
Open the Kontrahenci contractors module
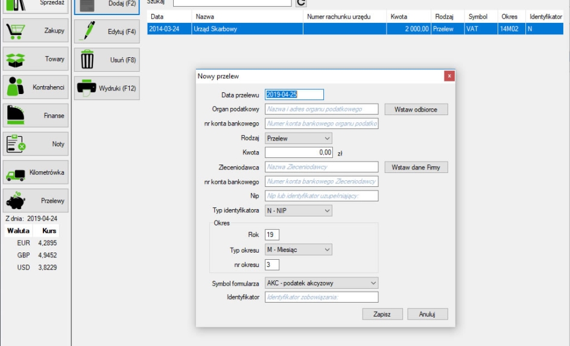point(36,87)
